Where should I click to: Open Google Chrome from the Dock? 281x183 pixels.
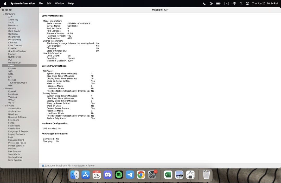pos(141,175)
